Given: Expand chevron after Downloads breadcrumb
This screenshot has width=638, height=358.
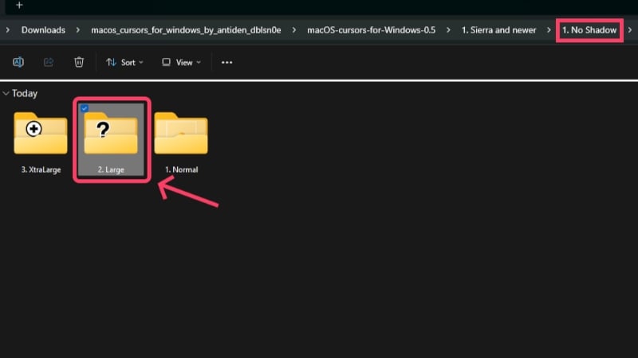Looking at the screenshot, I should click(x=77, y=29).
